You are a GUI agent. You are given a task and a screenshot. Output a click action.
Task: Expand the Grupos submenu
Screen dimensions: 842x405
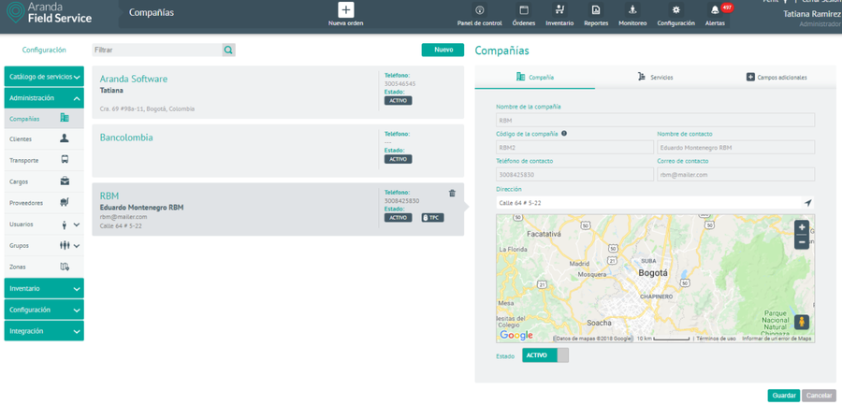point(77,245)
